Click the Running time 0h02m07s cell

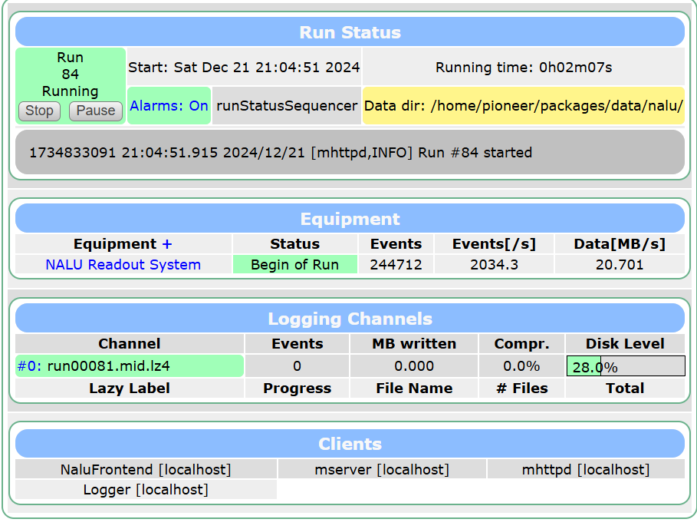pyautogui.click(x=523, y=68)
